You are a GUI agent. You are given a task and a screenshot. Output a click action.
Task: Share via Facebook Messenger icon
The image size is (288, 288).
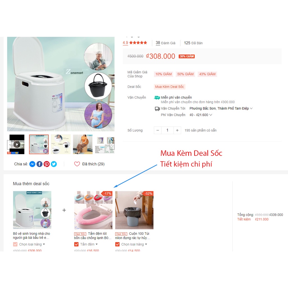pos(32,164)
